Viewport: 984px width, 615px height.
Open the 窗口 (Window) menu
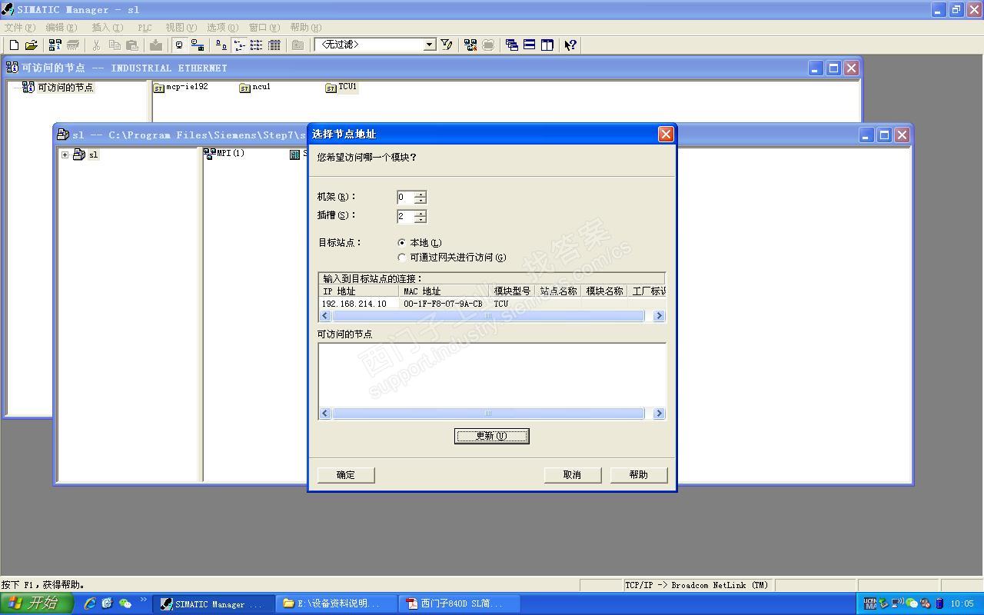[x=264, y=28]
